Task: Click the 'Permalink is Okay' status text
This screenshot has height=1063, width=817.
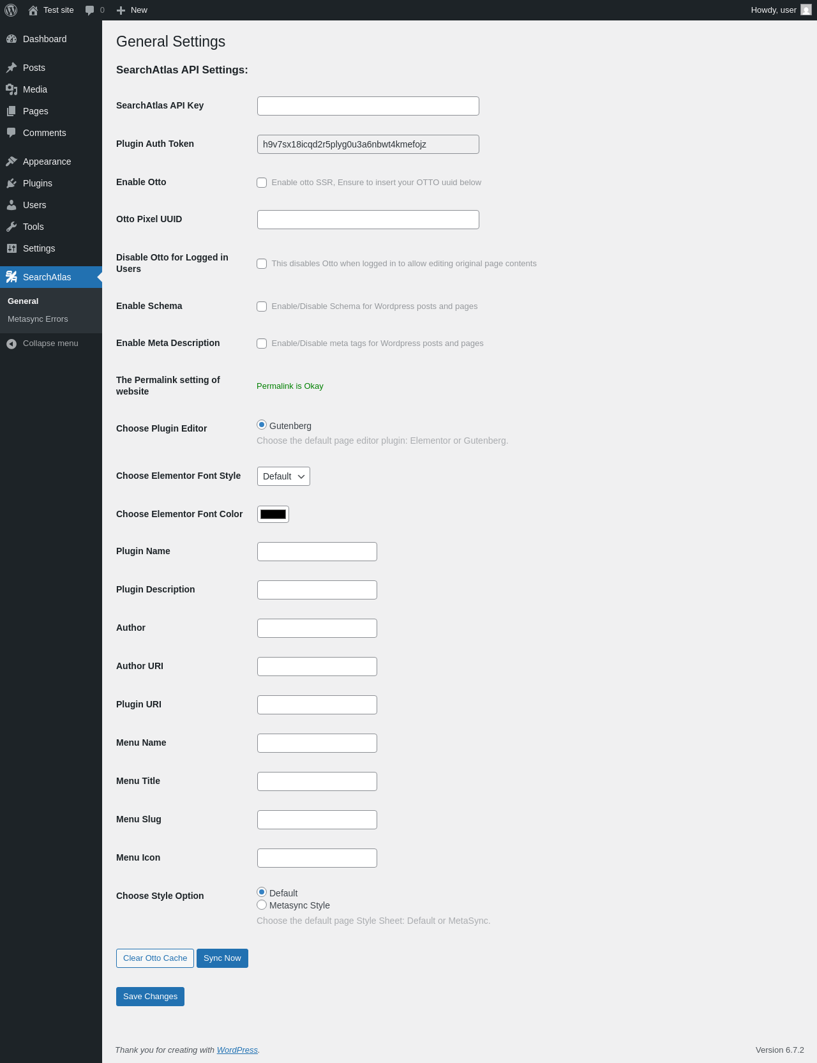Action: (x=290, y=386)
